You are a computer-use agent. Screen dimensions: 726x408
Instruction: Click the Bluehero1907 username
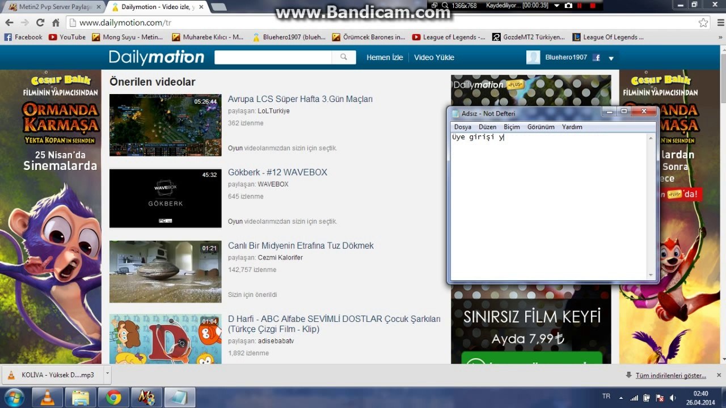[566, 57]
